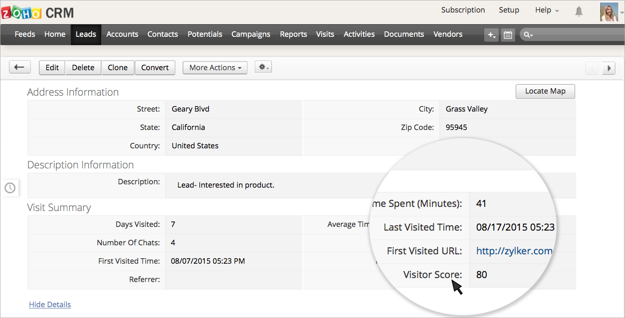Click the notification bell icon
The image size is (625, 318).
pos(579,12)
